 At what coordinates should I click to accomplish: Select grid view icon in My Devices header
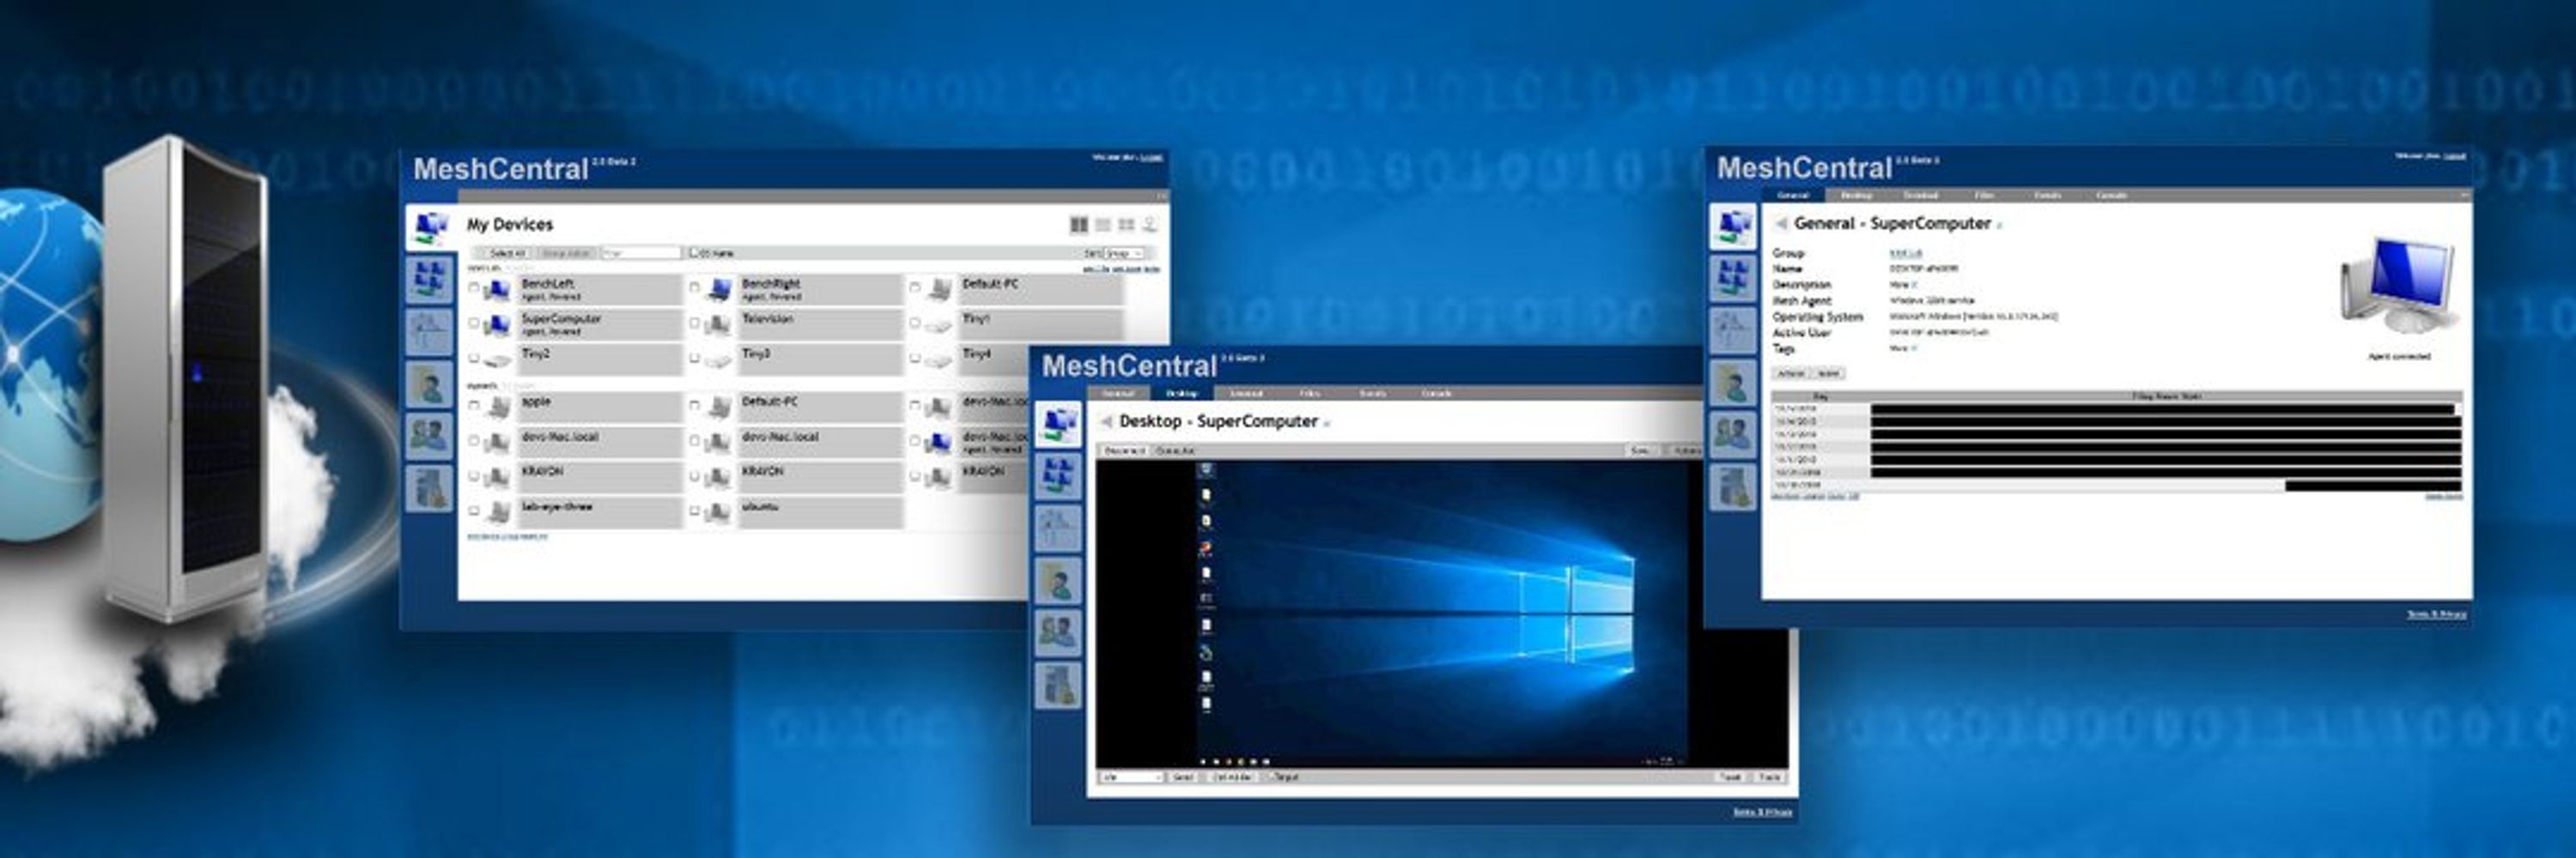point(1126,225)
